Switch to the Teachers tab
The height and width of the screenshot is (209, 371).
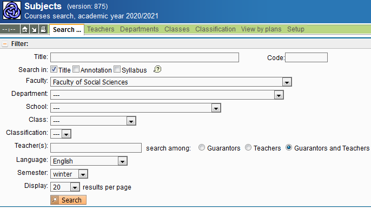pos(101,29)
